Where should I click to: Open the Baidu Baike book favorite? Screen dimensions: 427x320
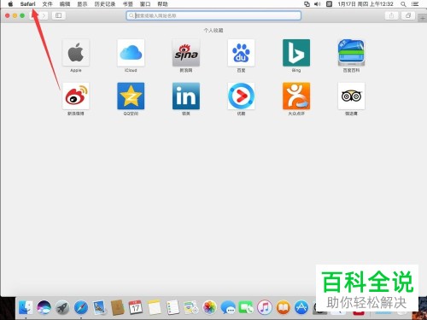(x=351, y=53)
